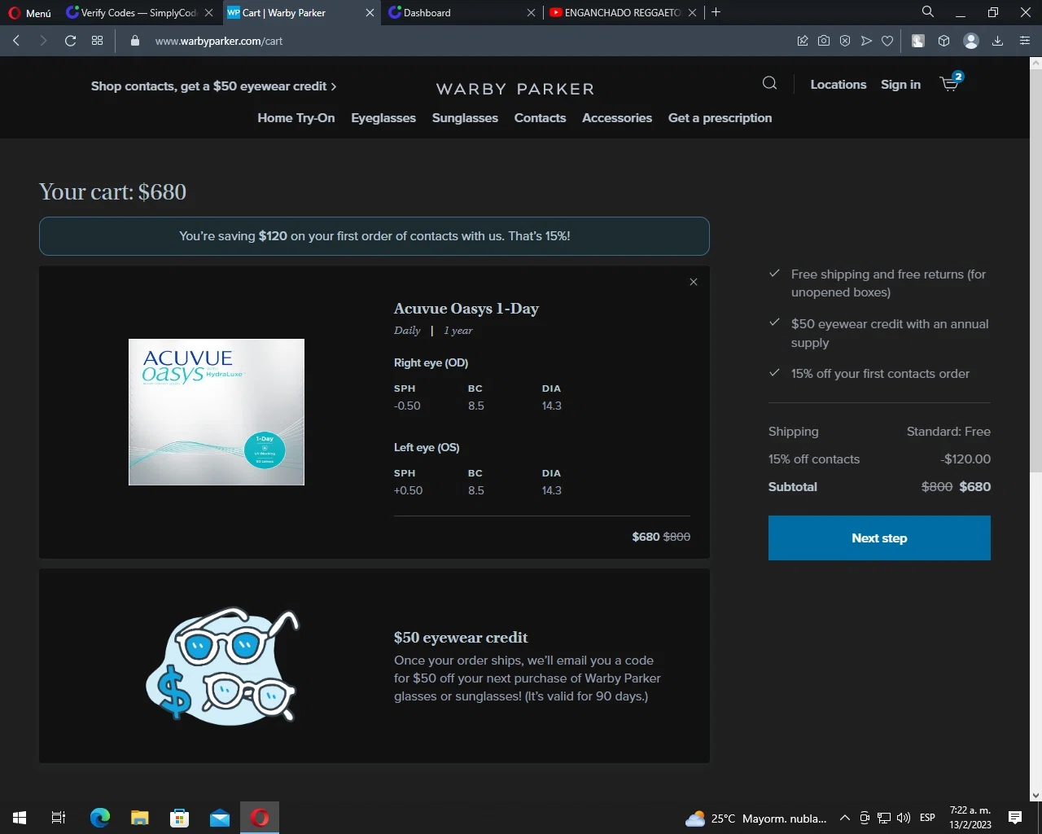
Task: Open Task View on the taskbar
Action: (x=59, y=818)
